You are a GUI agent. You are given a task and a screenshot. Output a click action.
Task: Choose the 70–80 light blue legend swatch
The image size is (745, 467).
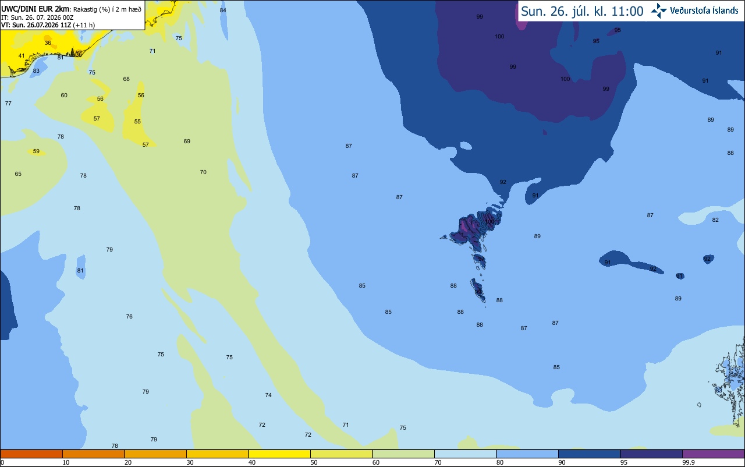pos(465,454)
